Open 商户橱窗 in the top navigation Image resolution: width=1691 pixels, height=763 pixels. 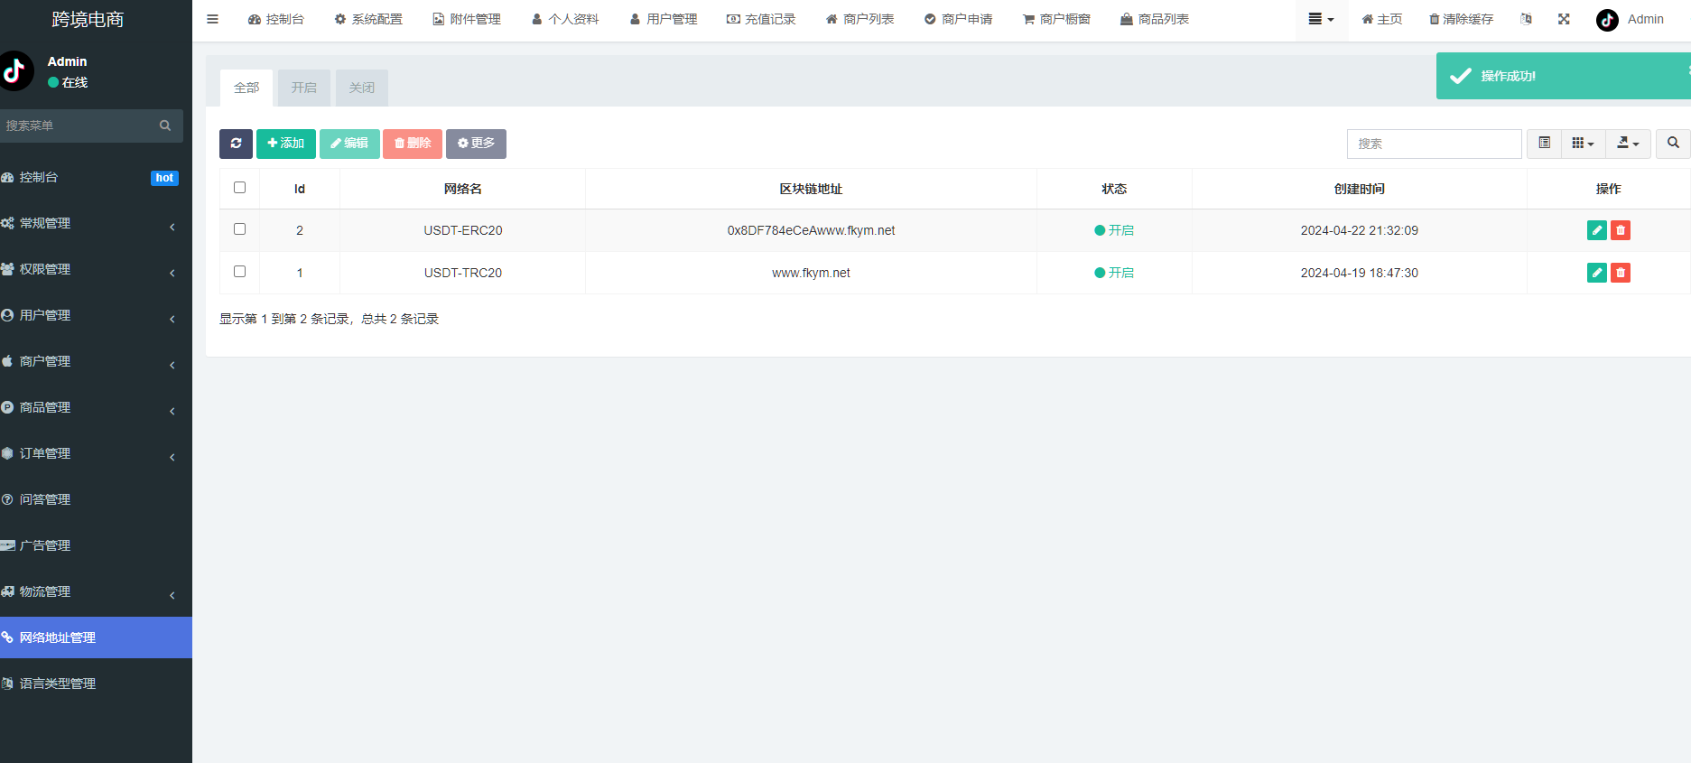(1056, 19)
